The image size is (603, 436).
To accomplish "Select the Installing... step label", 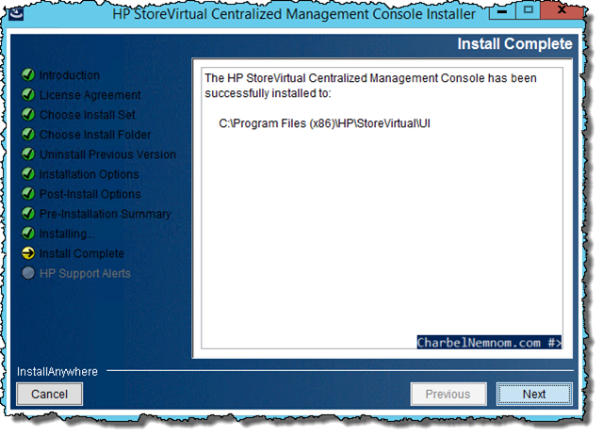I will pyautogui.click(x=67, y=234).
